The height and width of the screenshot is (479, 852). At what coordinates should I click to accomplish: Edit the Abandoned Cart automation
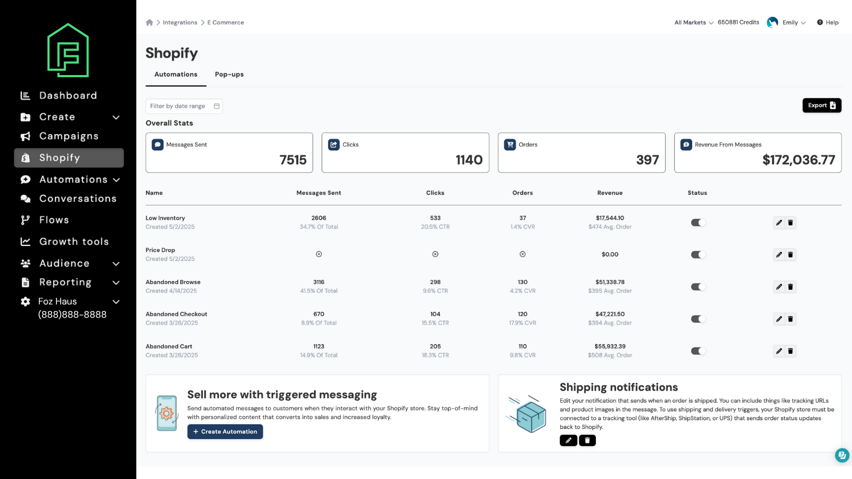click(779, 351)
